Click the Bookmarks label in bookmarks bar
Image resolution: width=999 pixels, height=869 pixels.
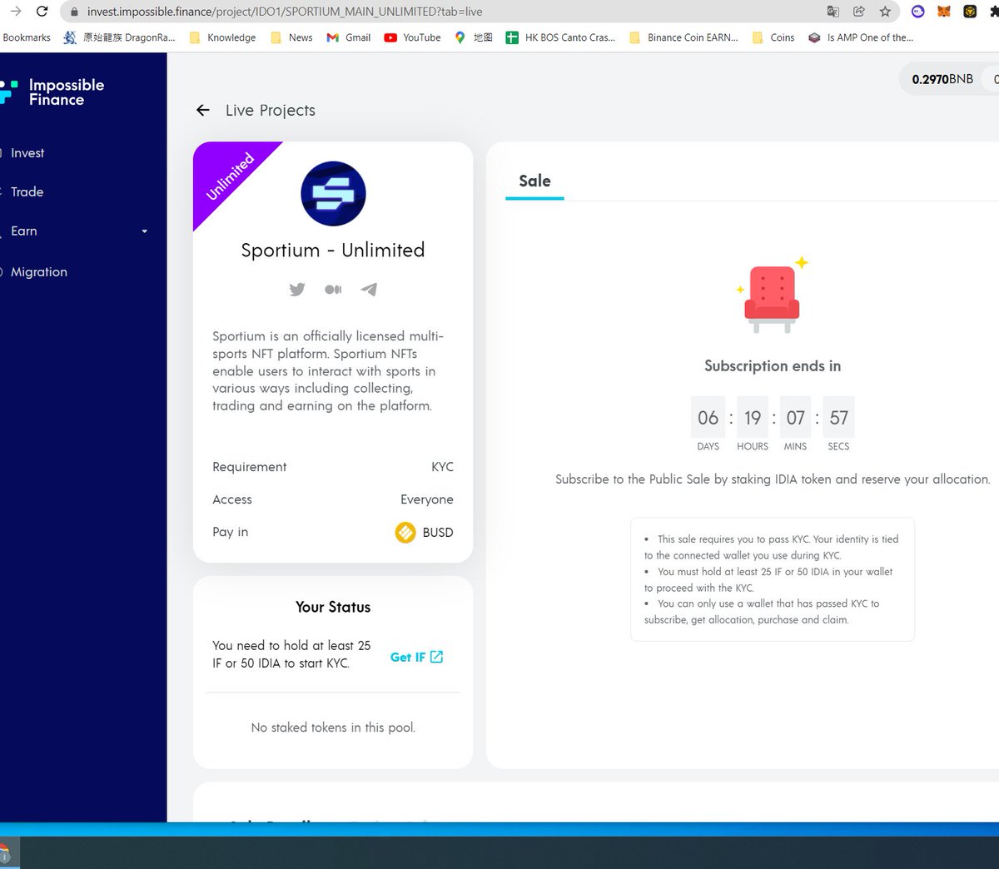pos(27,37)
